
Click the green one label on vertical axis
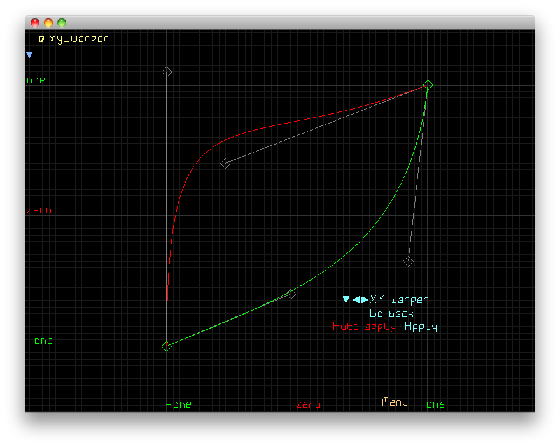[x=36, y=81]
